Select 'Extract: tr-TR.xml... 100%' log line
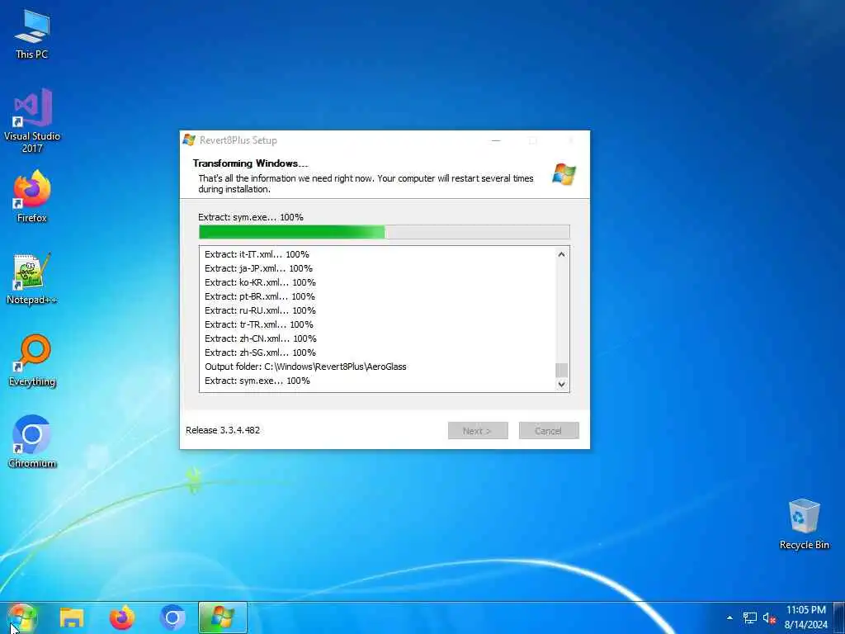 pyautogui.click(x=258, y=324)
